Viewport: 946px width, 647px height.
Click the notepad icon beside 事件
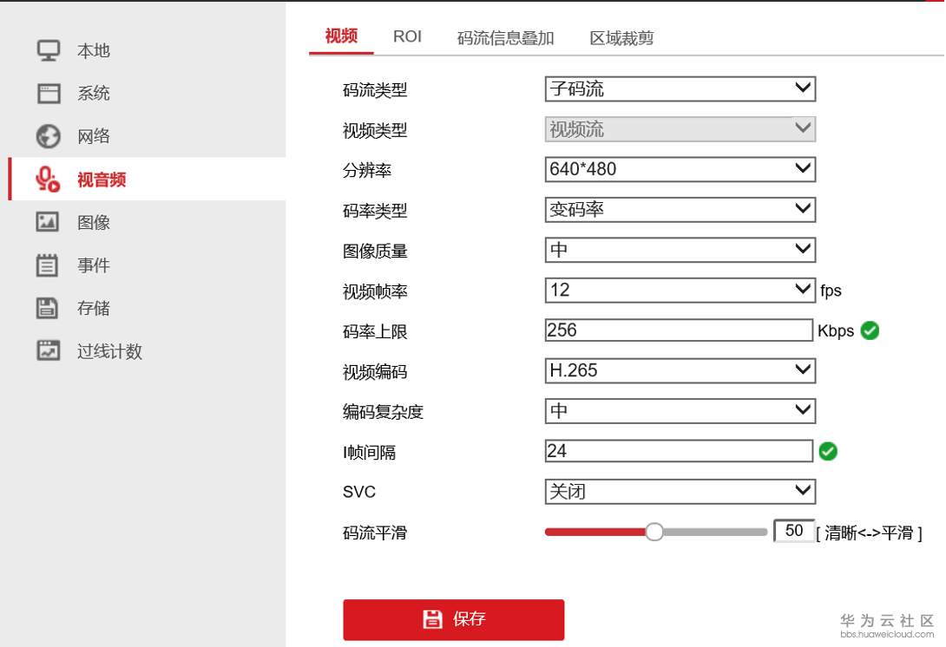(47, 265)
